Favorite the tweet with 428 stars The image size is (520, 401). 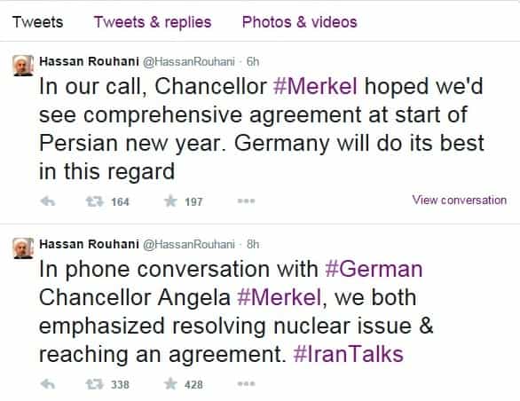(x=170, y=384)
